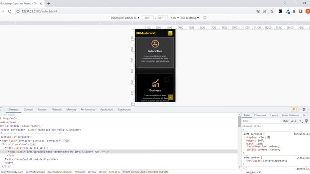
Task: Open the flexbox editor icon
Action: pyautogui.click(x=269, y=137)
